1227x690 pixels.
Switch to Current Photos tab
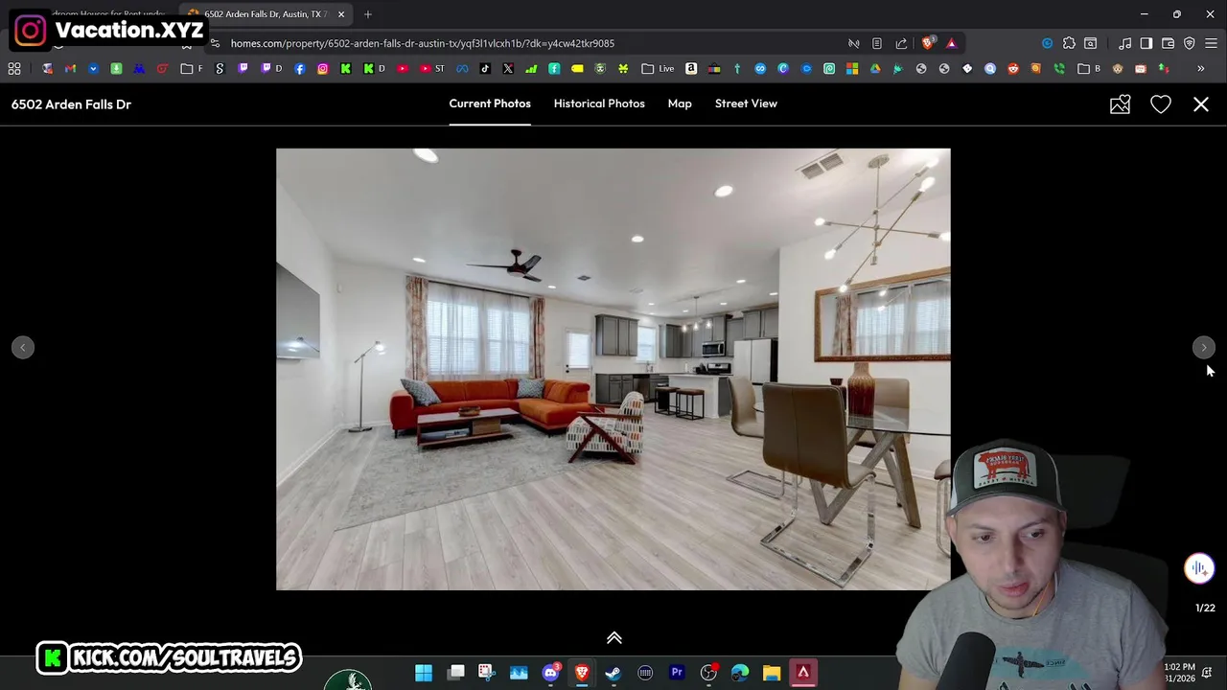click(490, 103)
